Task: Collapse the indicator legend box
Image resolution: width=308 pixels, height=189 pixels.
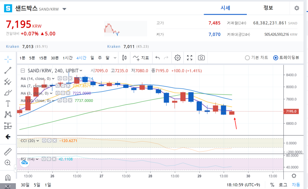Action: [x=23, y=71]
